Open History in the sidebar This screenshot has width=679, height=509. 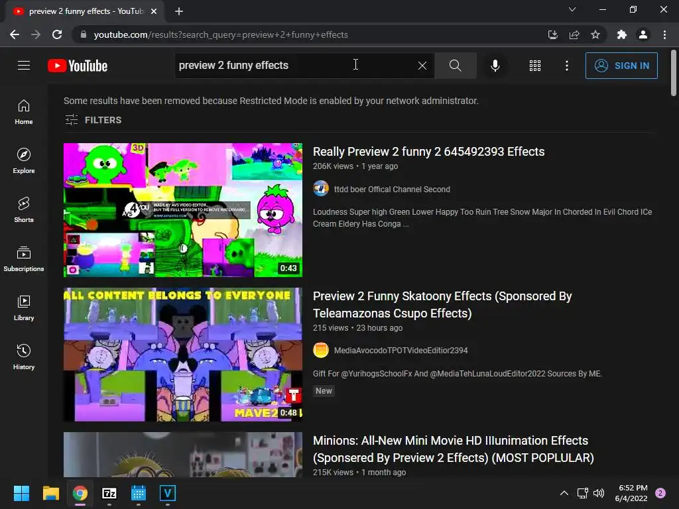tap(24, 357)
